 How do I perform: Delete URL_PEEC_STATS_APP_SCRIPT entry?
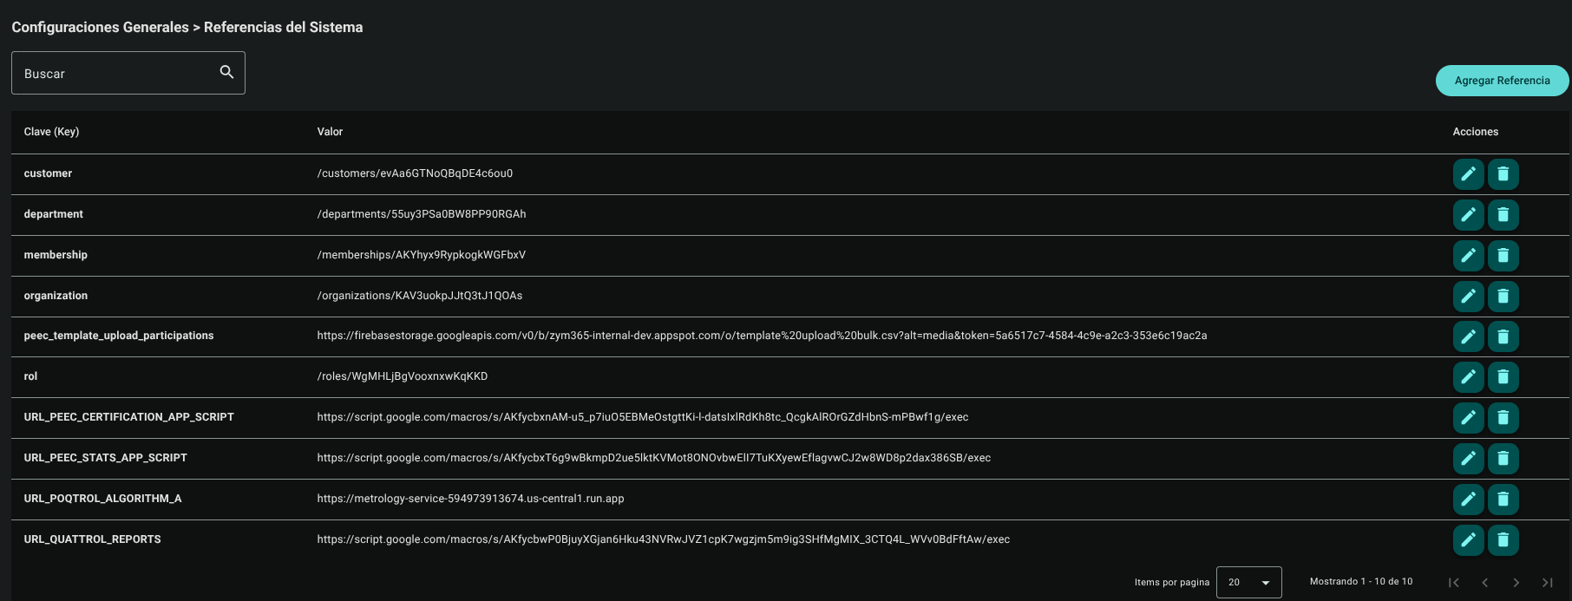[x=1503, y=459]
